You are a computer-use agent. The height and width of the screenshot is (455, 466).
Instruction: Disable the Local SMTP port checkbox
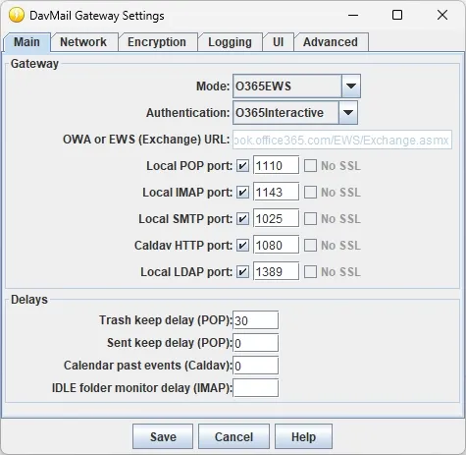tap(242, 219)
